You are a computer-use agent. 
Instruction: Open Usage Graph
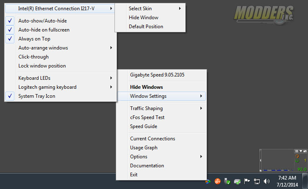(161, 148)
